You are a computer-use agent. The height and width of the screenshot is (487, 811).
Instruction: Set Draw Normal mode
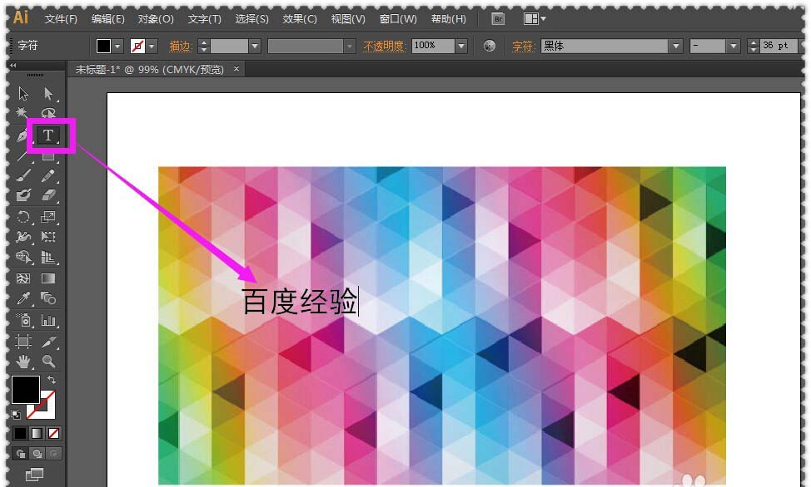[21, 454]
